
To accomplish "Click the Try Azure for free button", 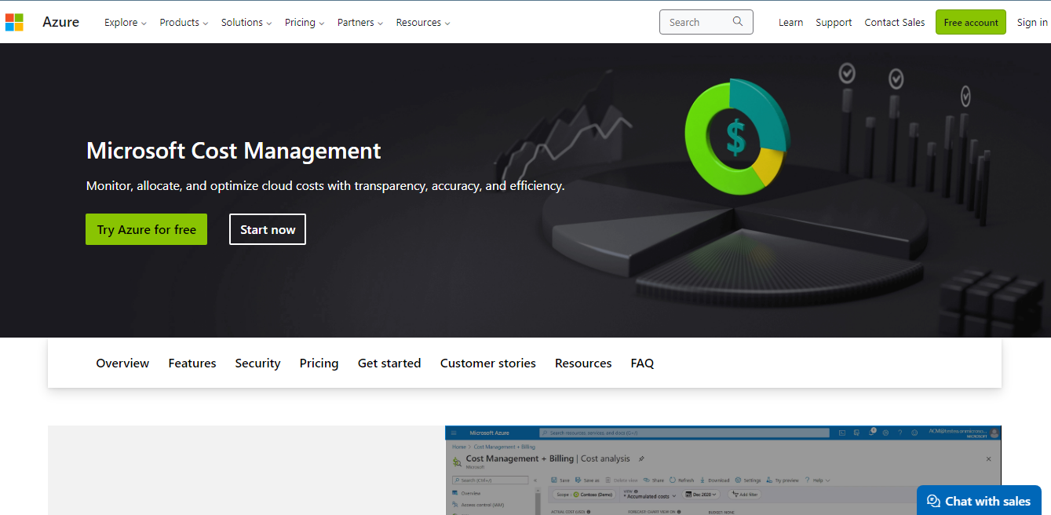I will click(x=146, y=229).
